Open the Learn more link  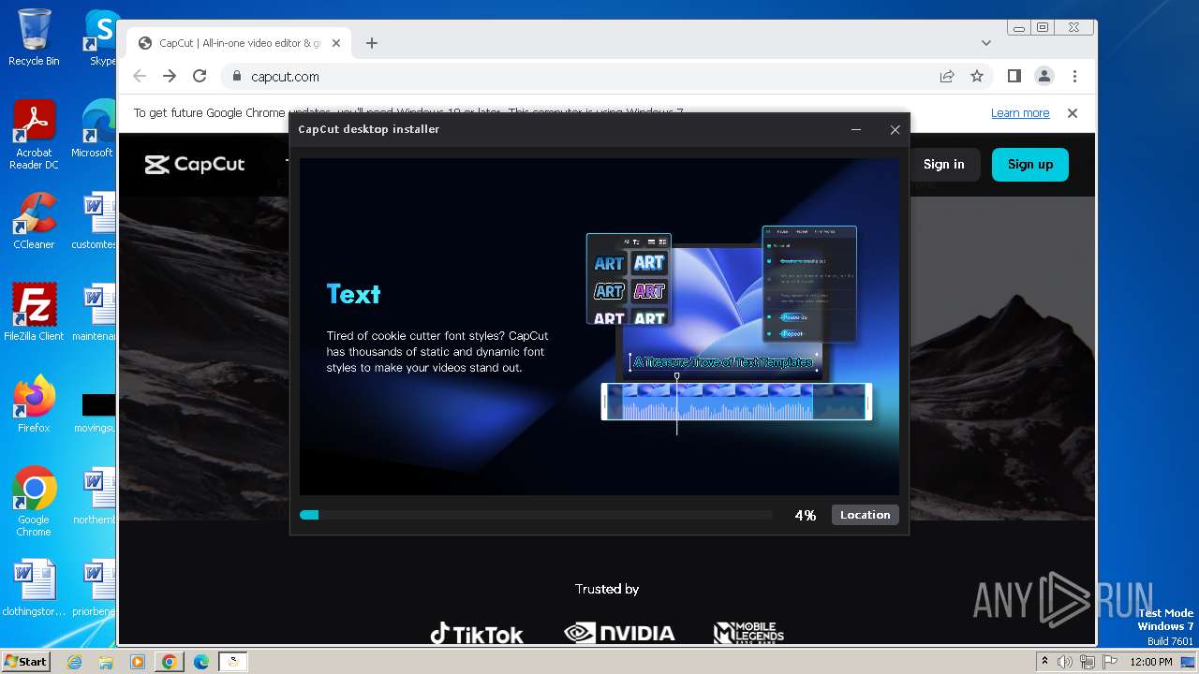coord(1020,113)
